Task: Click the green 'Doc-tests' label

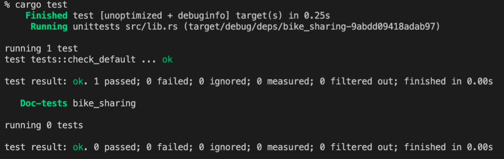Action: [x=44, y=103]
